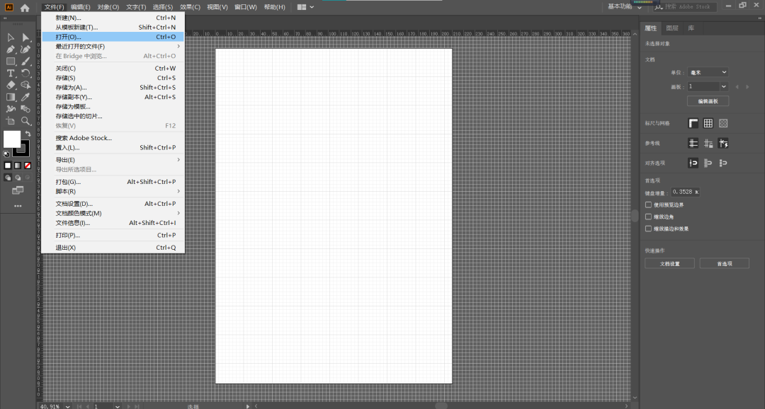The height and width of the screenshot is (409, 765).
Task: Open the 编辑(E) menu
Action: pyautogui.click(x=80, y=7)
